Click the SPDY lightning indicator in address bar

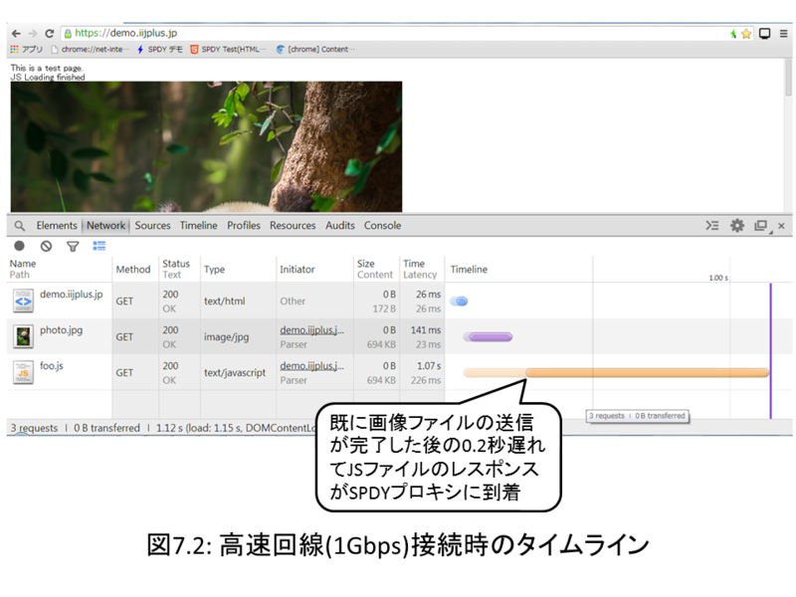tap(733, 34)
